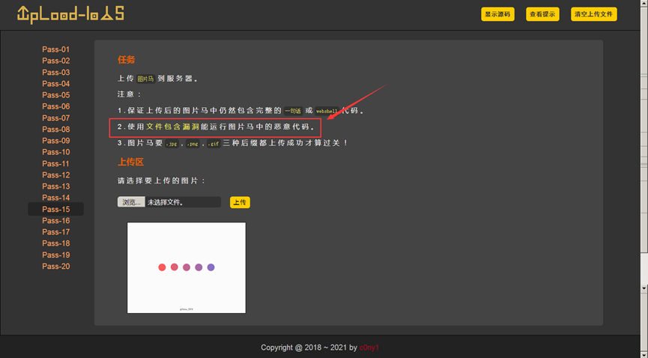648x358 pixels.
Task: Go to Pass-10 level
Action: click(55, 152)
